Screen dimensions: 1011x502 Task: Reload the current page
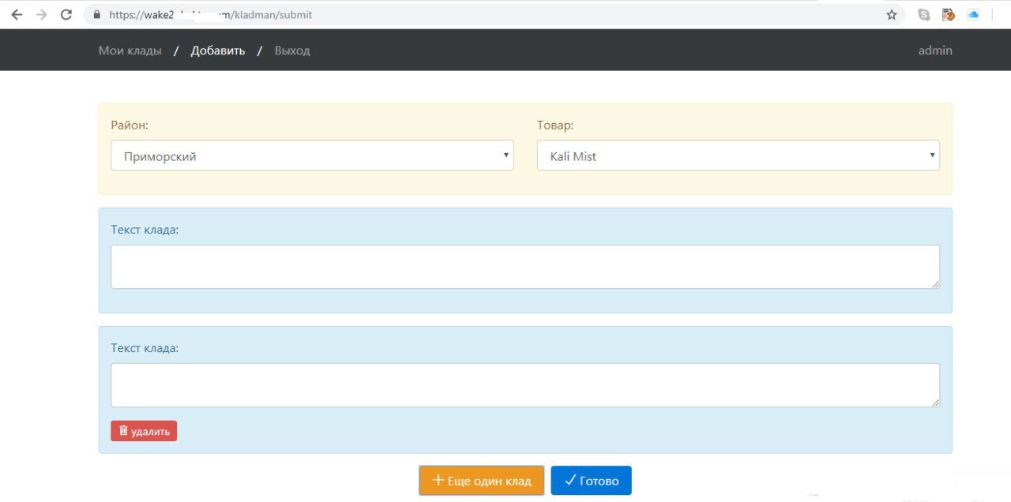click(66, 14)
